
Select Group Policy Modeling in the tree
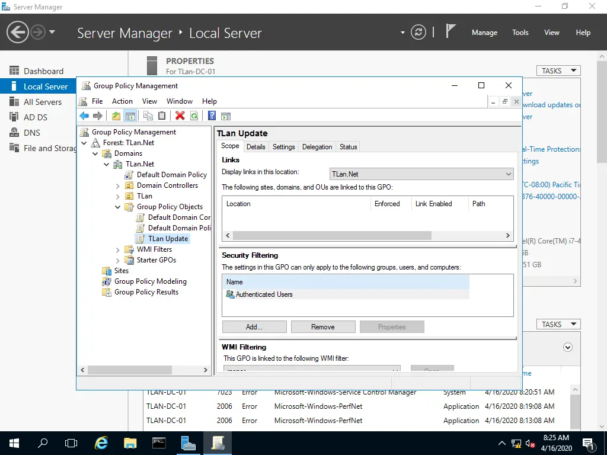point(151,281)
